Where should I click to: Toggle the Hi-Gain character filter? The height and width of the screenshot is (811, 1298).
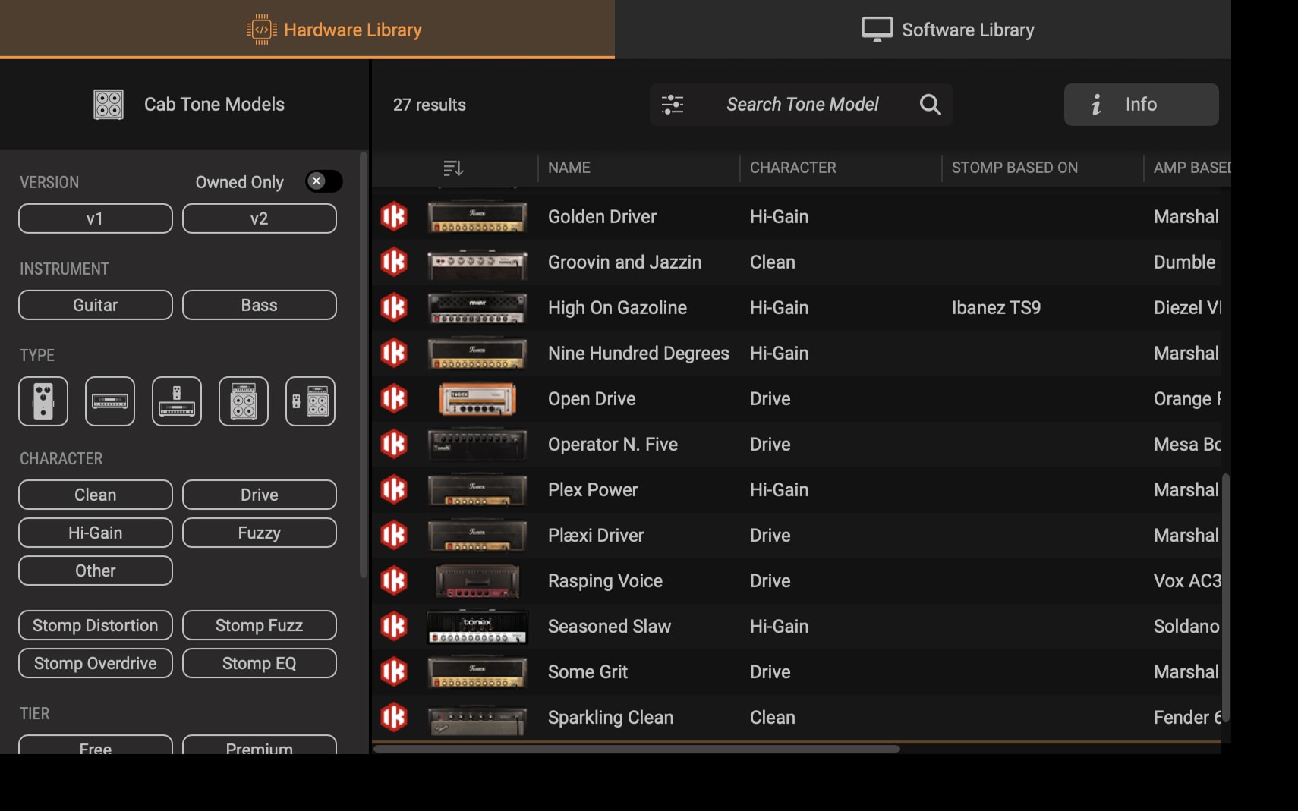(x=96, y=533)
